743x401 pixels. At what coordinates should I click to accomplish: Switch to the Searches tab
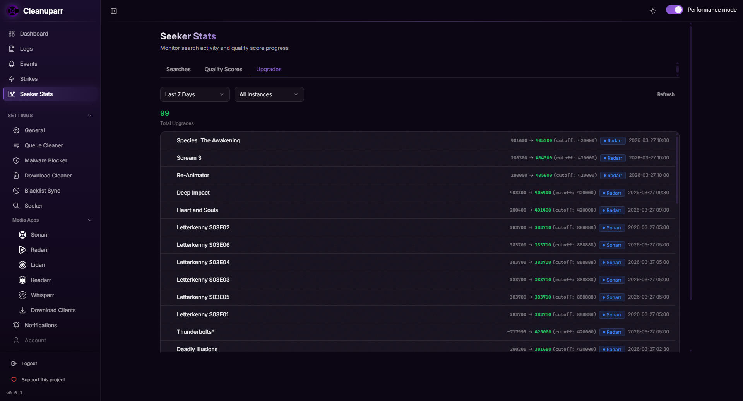[x=178, y=69]
